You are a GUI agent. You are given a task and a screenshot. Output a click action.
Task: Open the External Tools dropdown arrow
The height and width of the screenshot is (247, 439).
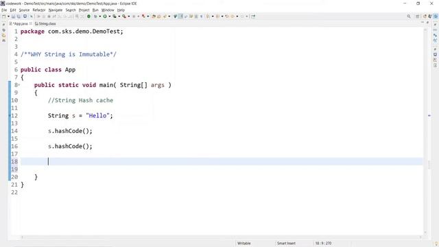click(129, 16)
